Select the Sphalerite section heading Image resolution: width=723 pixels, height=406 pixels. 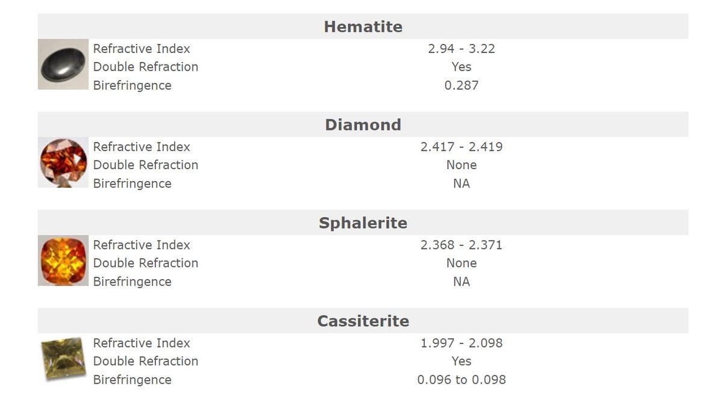(363, 223)
